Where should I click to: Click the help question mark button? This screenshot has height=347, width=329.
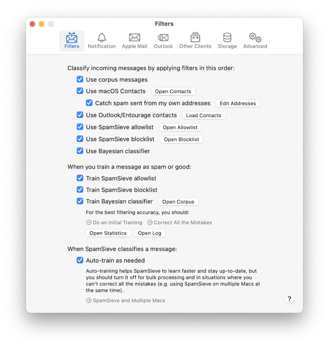[x=289, y=299]
